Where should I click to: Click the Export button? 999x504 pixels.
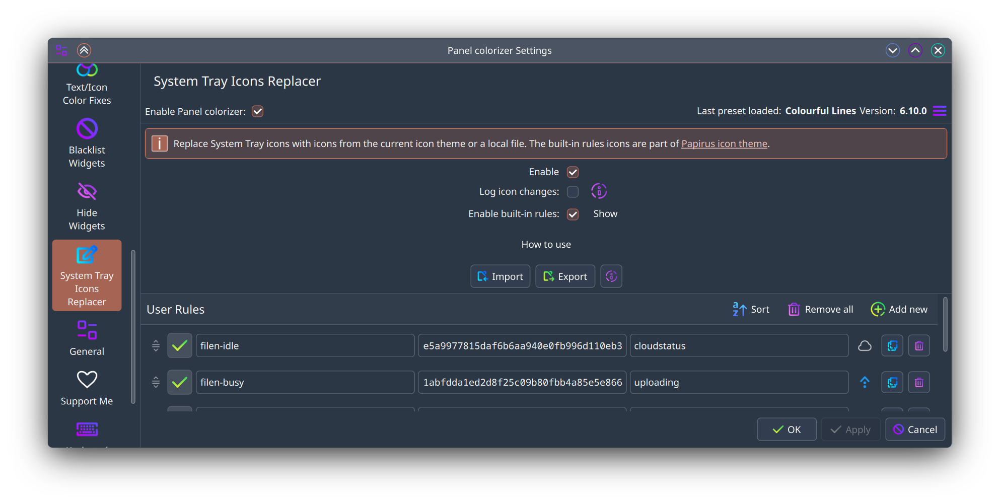565,276
